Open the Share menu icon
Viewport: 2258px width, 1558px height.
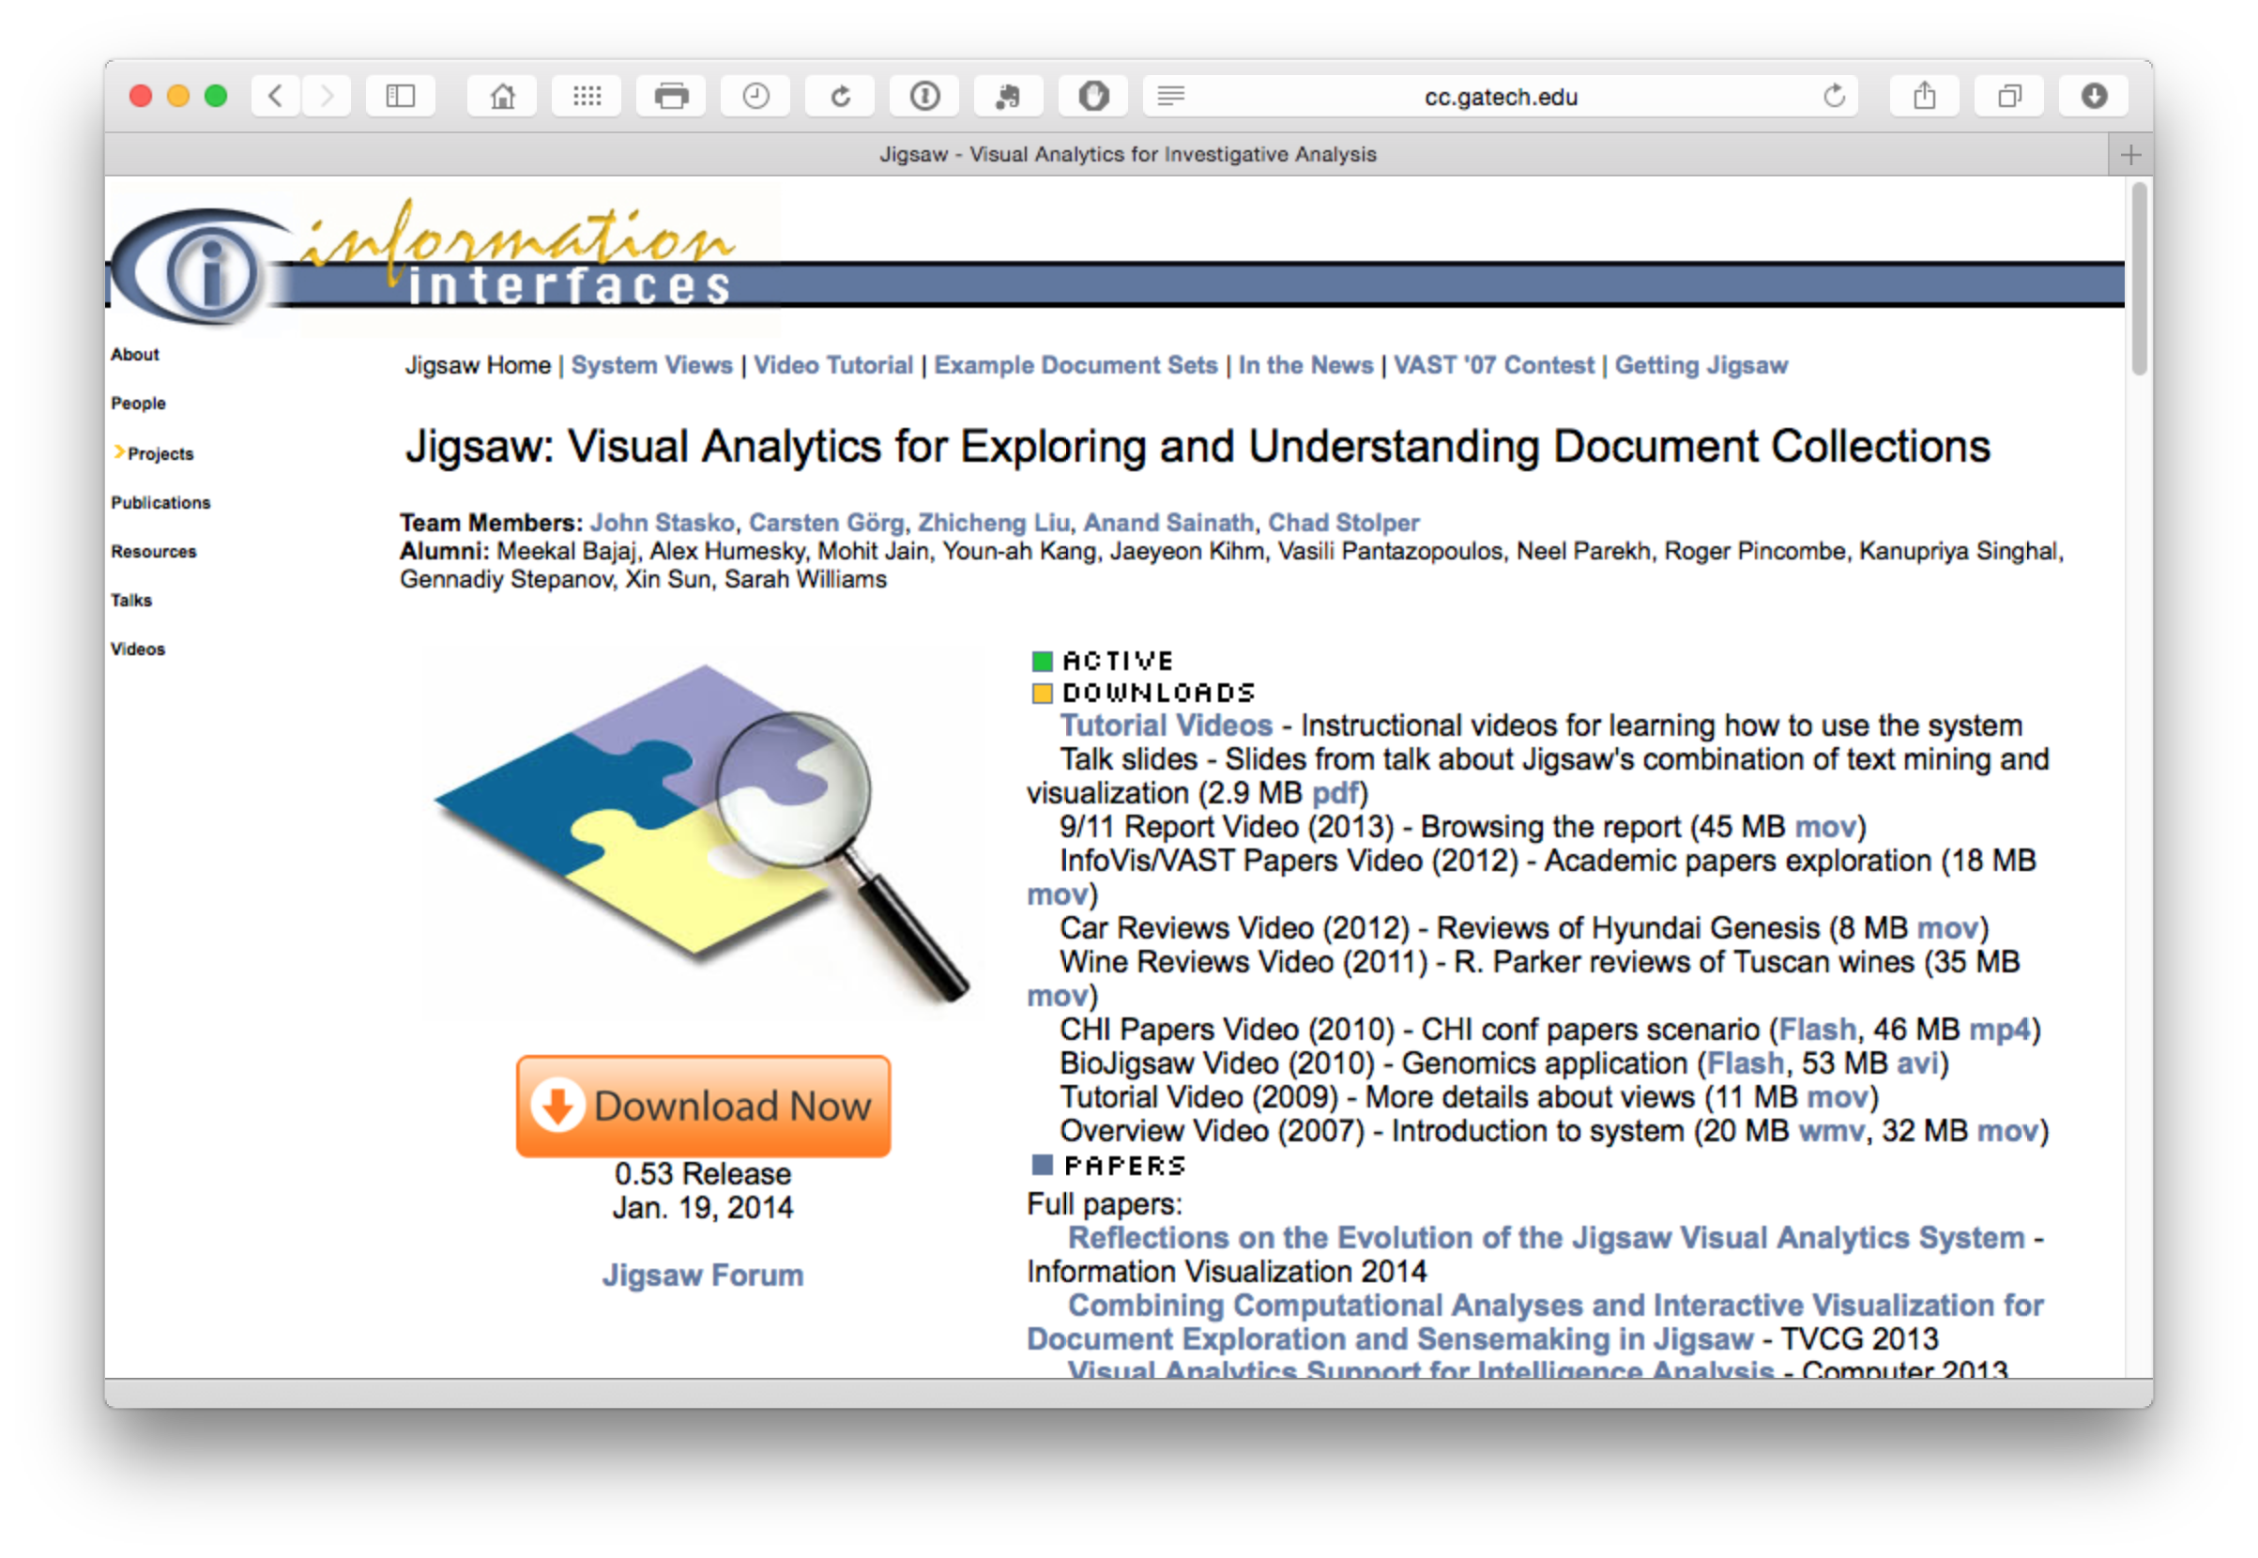[1924, 96]
